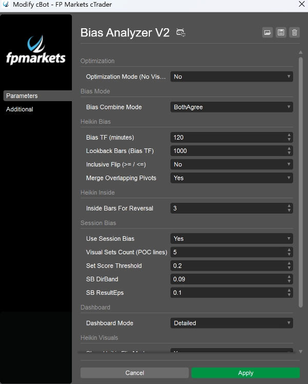
Task: Decrease Inside Bars For Reversal value
Action: click(x=289, y=210)
